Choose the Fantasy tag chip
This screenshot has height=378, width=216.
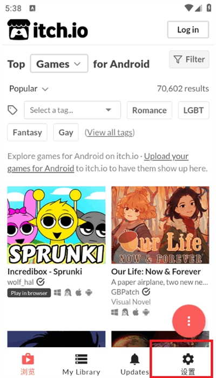coord(28,132)
